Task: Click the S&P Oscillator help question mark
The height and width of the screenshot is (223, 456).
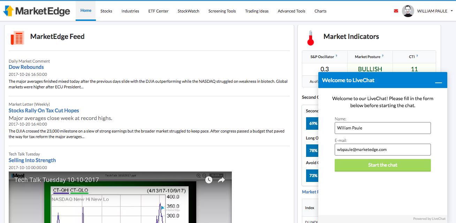Action: (x=336, y=56)
